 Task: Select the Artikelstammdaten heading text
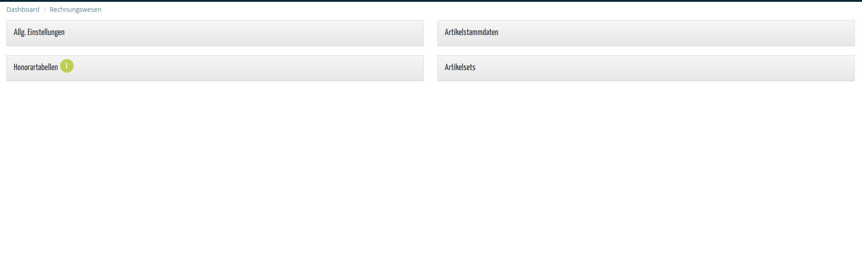coord(471,32)
